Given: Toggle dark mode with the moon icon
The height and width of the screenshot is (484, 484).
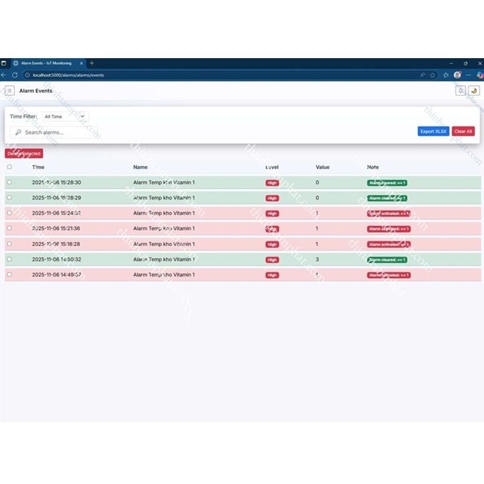Looking at the screenshot, I should coord(474,90).
